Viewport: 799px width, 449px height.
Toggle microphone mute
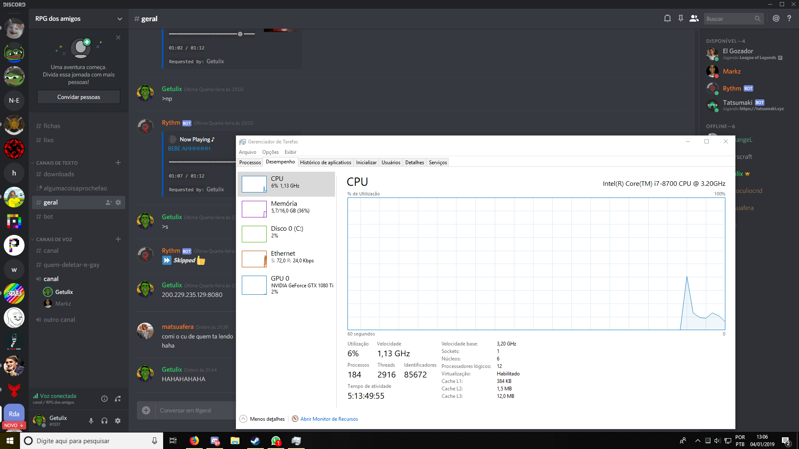tap(91, 421)
